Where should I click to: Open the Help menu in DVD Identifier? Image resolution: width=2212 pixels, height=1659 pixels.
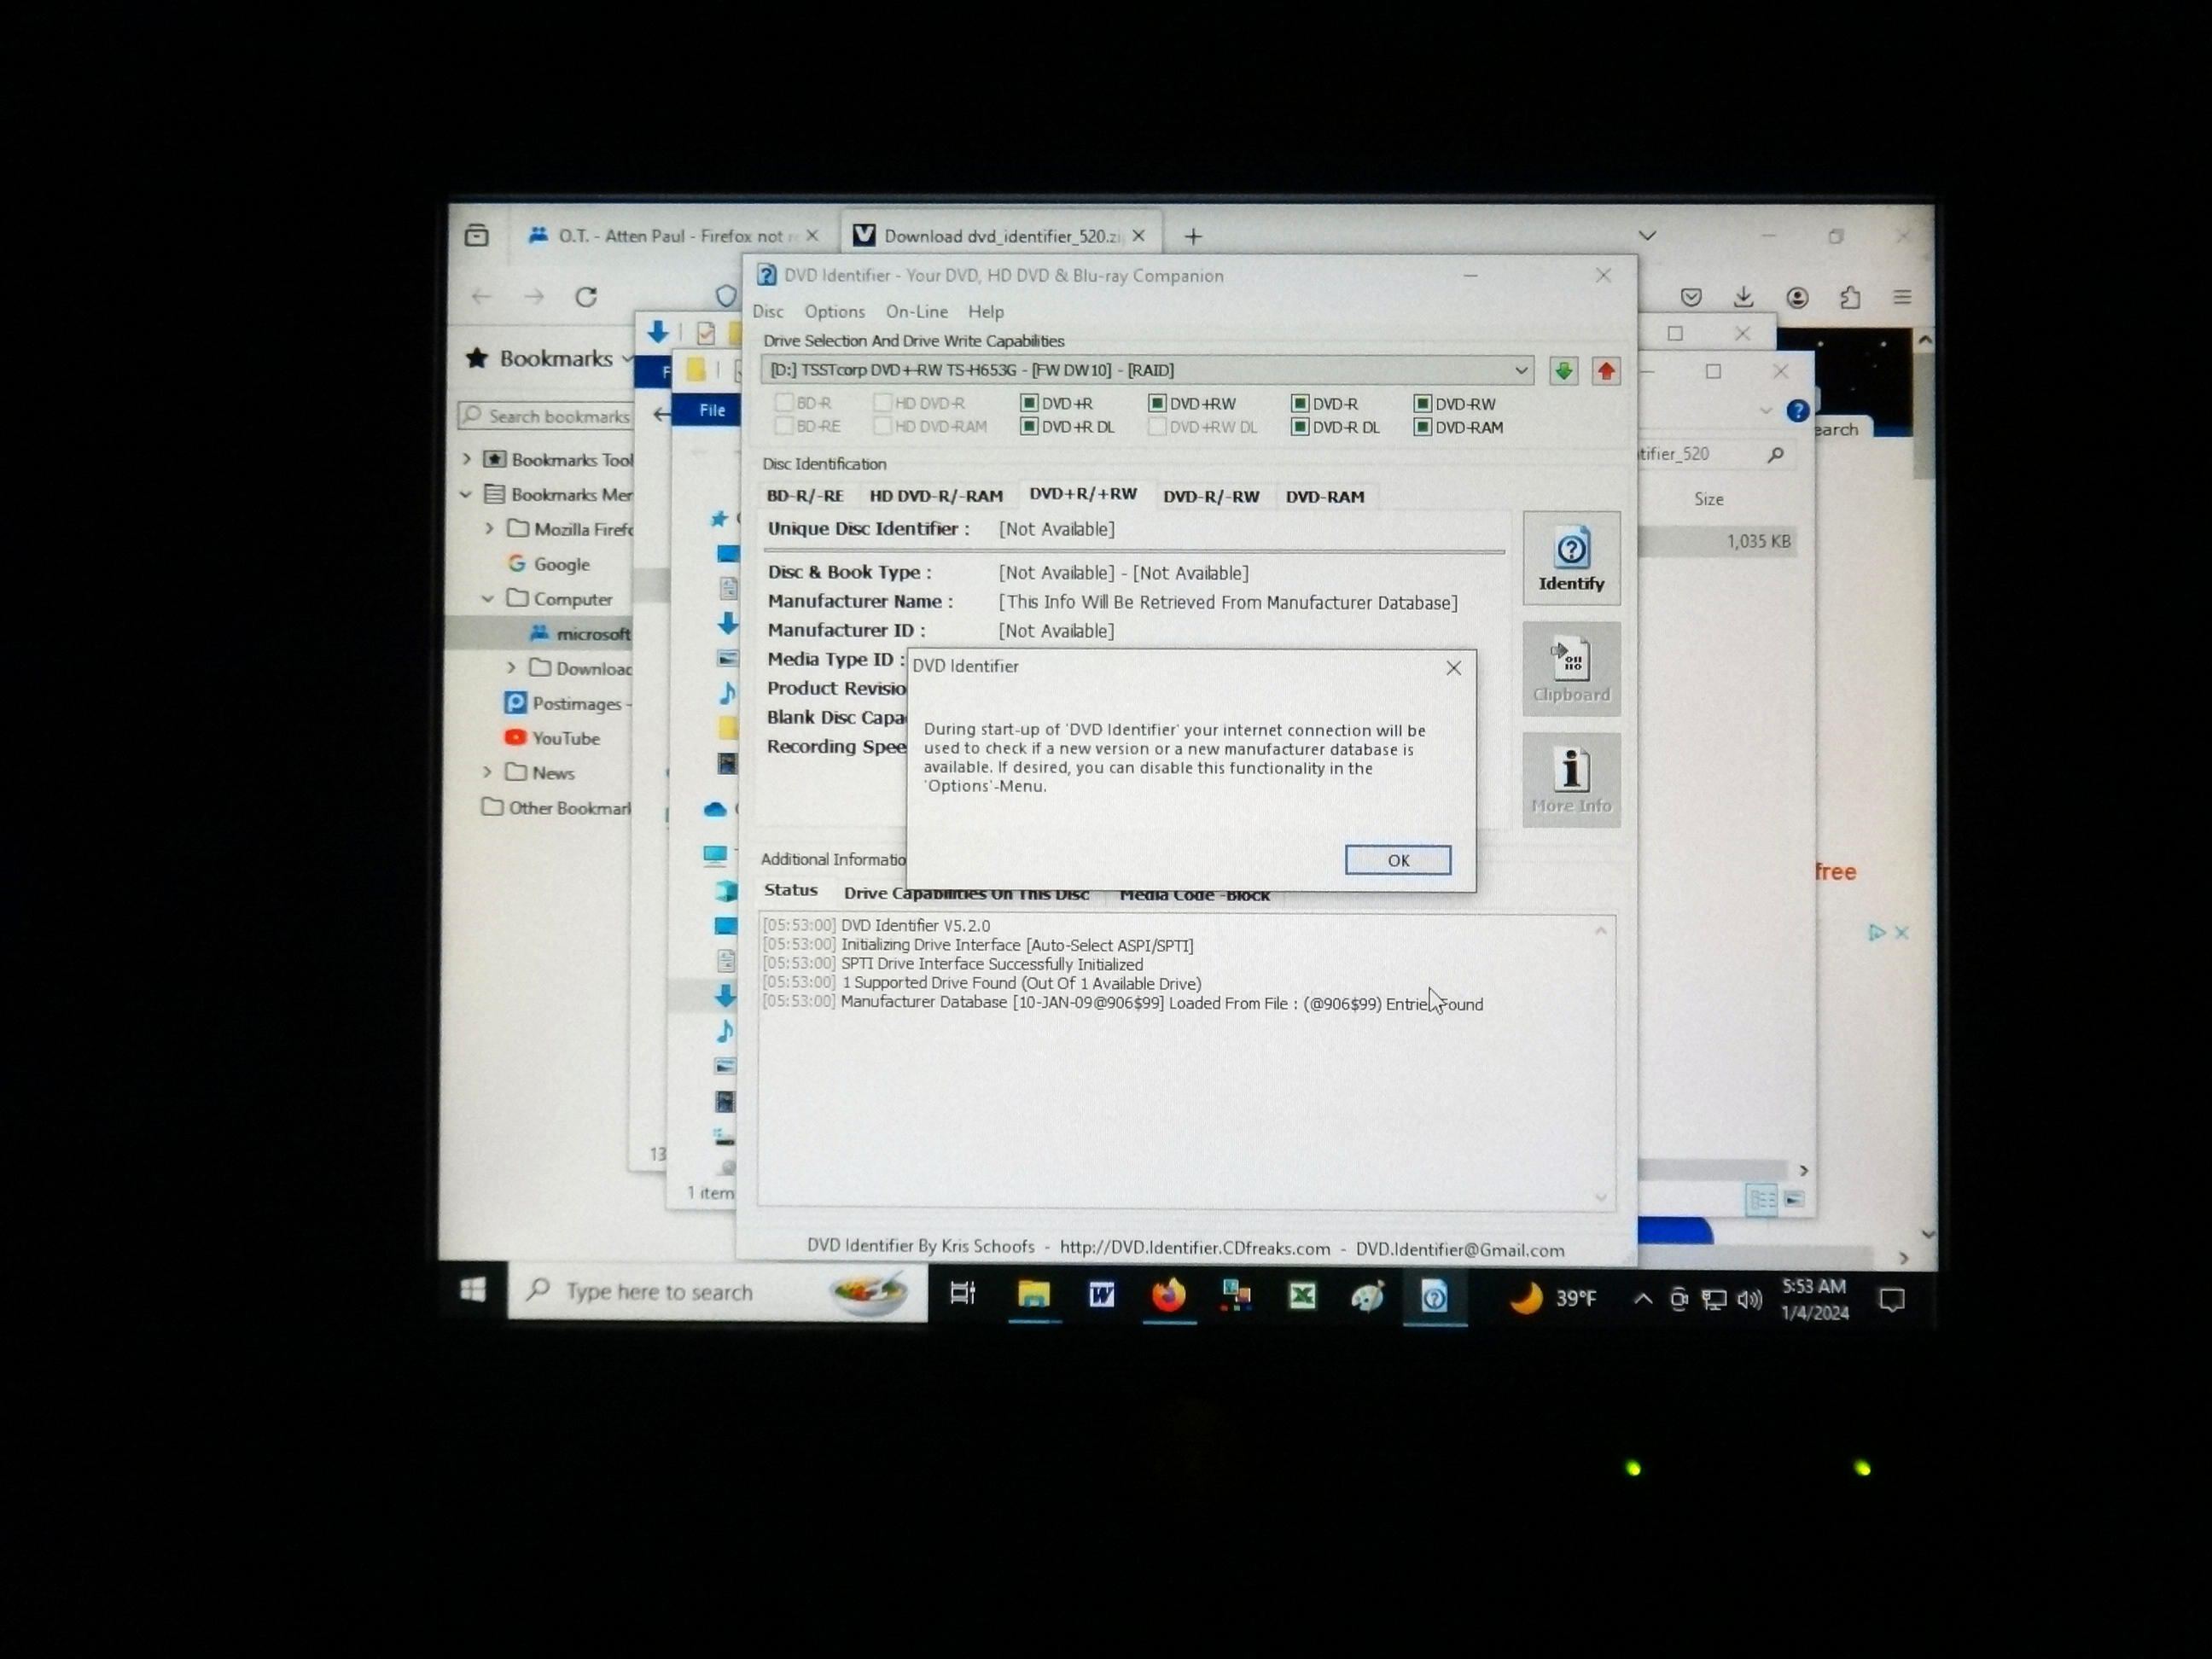(985, 311)
